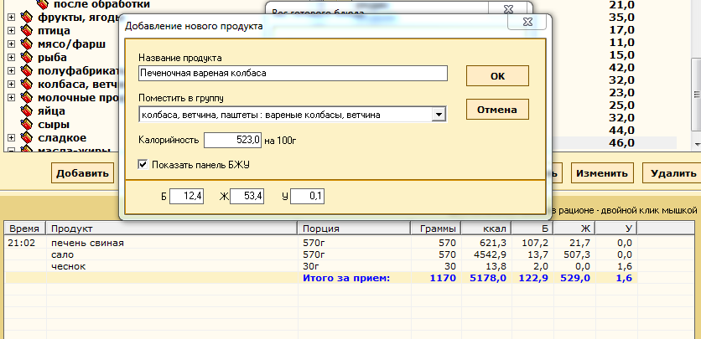Click the 'сладкое' category icon
Screen dimensions: 701x339
[x=27, y=138]
